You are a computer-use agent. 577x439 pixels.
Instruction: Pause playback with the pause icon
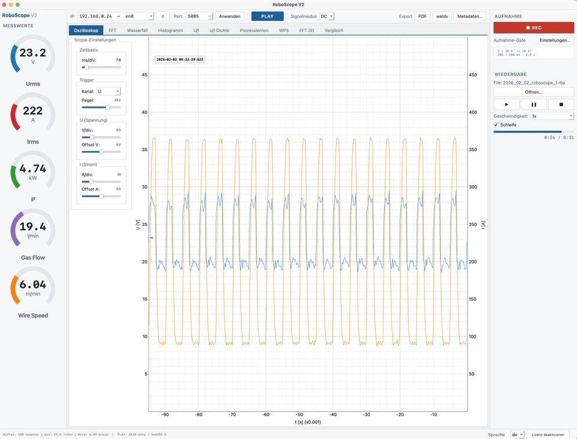[x=534, y=104]
